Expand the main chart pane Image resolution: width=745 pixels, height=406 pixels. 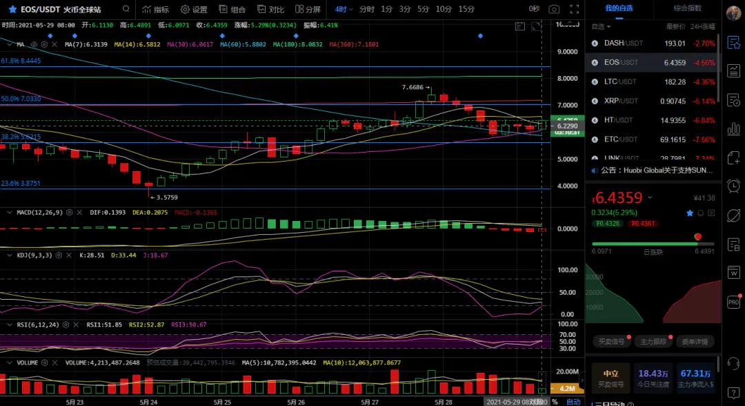point(536,27)
